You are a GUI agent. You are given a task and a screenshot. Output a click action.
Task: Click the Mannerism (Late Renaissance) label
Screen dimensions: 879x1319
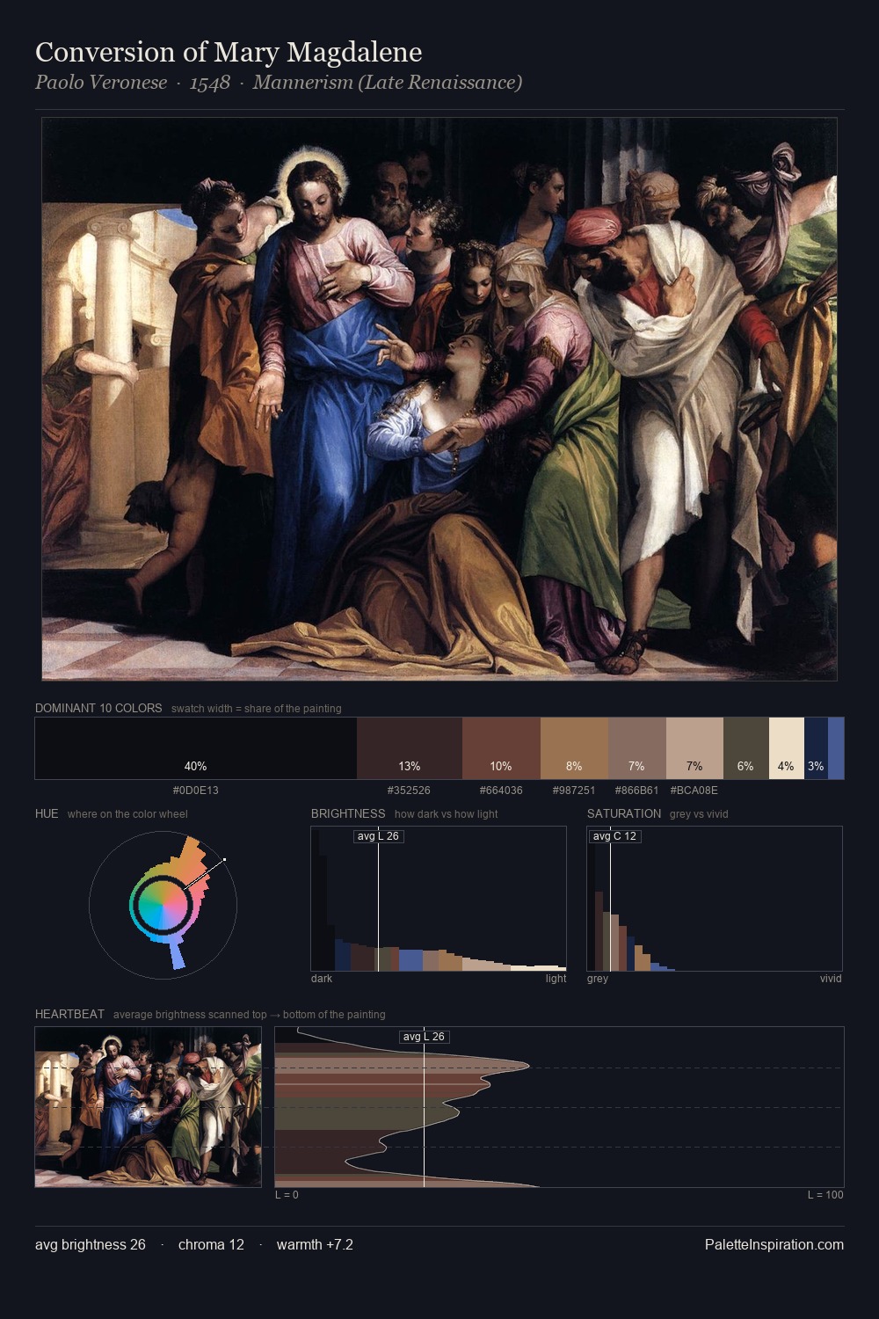388,83
